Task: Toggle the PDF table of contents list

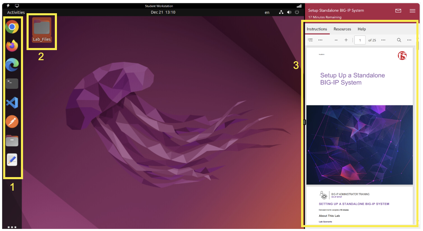Action: tap(310, 40)
